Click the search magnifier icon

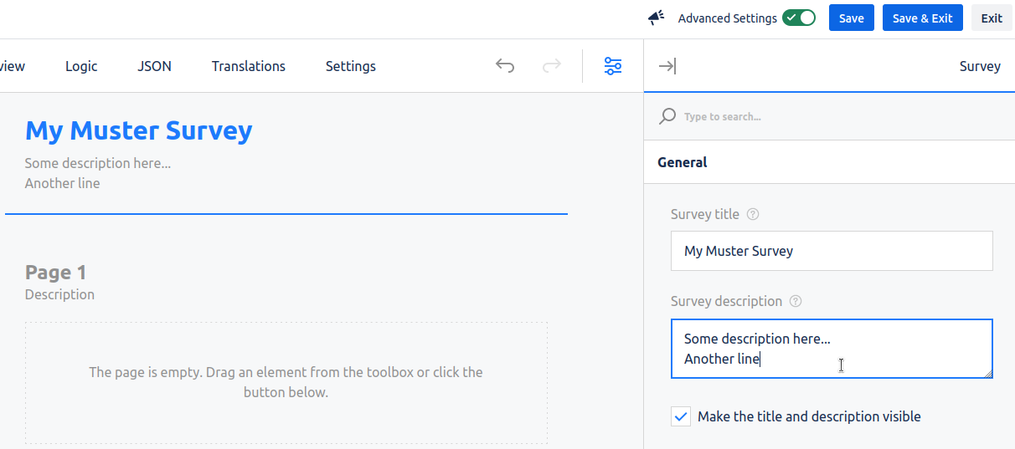pos(667,116)
